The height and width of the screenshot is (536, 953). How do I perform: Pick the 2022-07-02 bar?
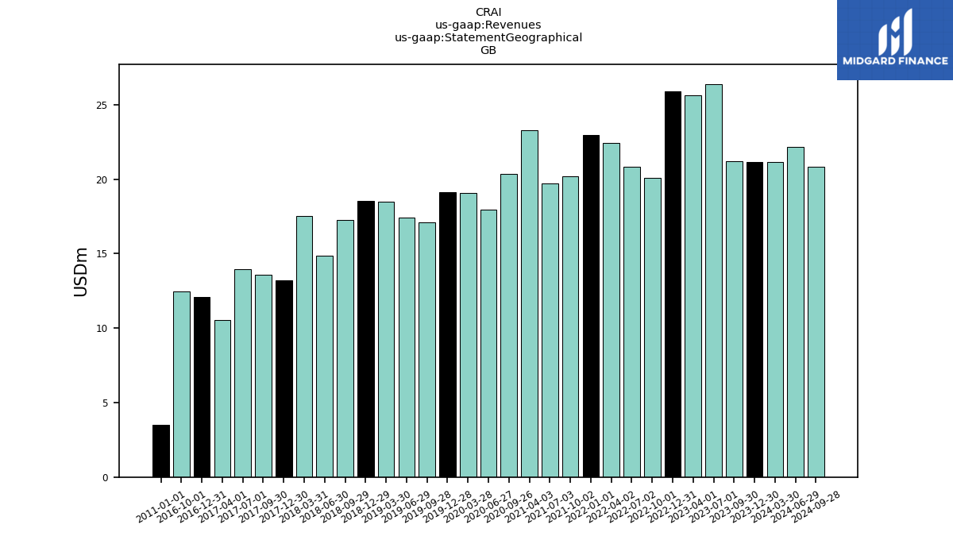(632, 322)
